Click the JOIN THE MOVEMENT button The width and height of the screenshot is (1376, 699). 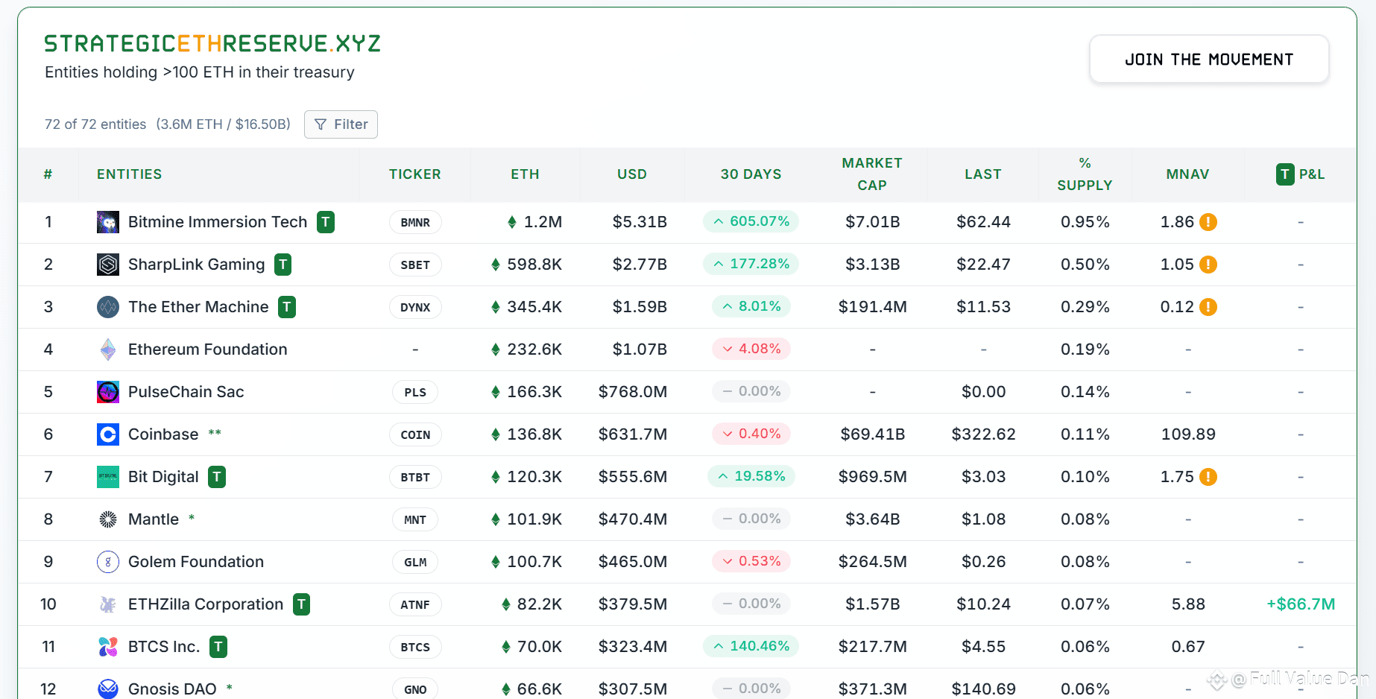pos(1209,60)
